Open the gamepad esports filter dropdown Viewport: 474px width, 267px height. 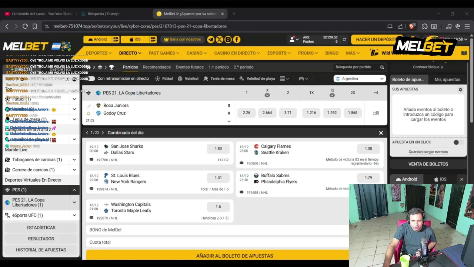[304, 79]
